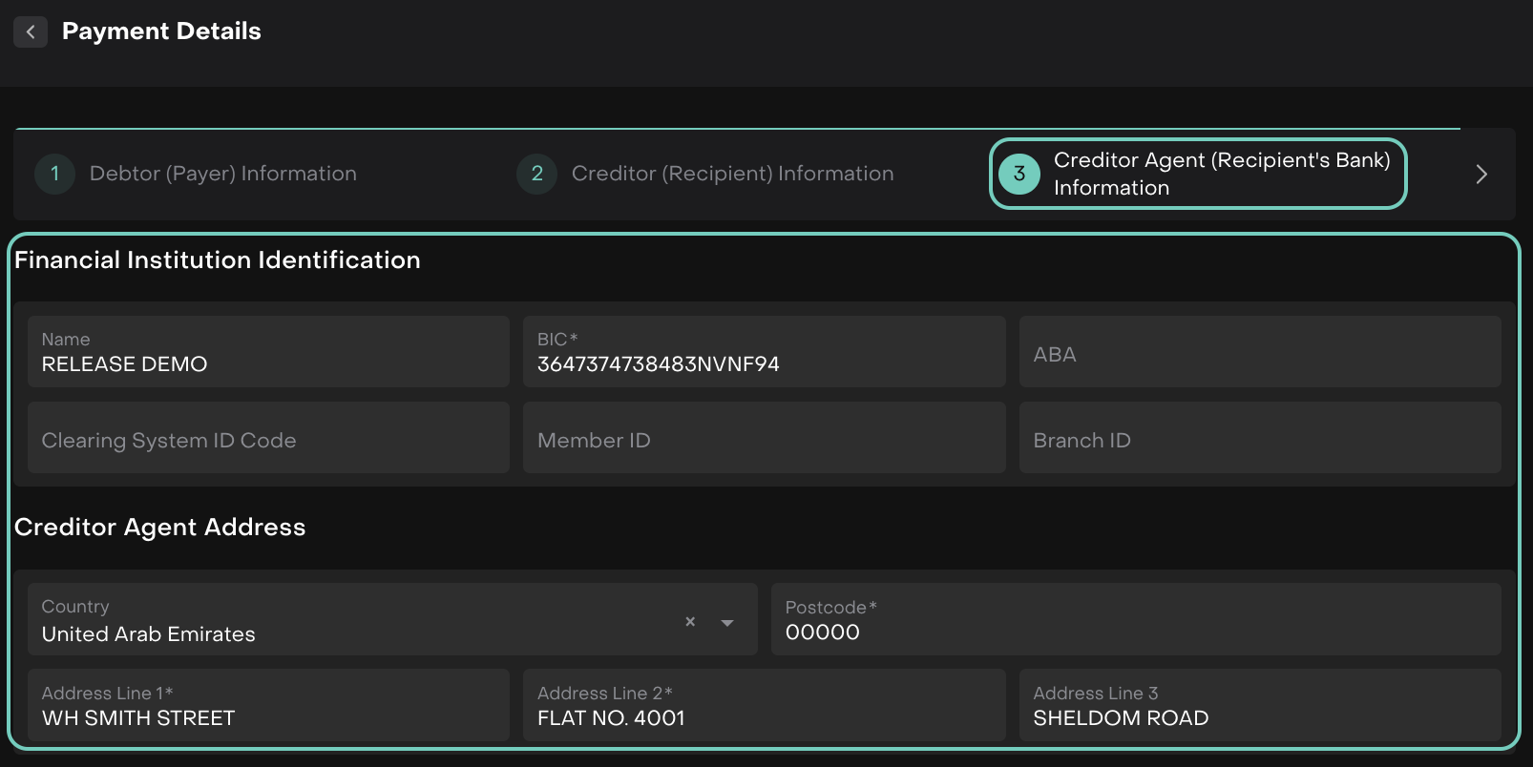Click the step 3 number circle
The image size is (1533, 767).
pos(1018,174)
